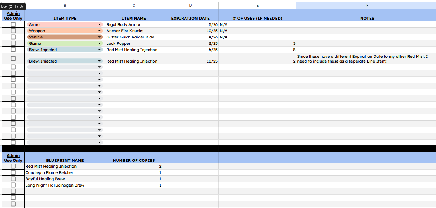Select the uses cell showing 3 for Lock Popper

coord(257,43)
